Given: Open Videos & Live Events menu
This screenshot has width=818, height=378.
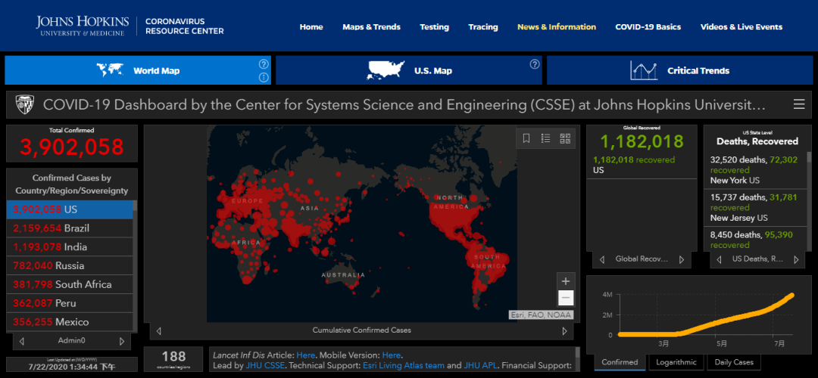Looking at the screenshot, I should point(742,27).
